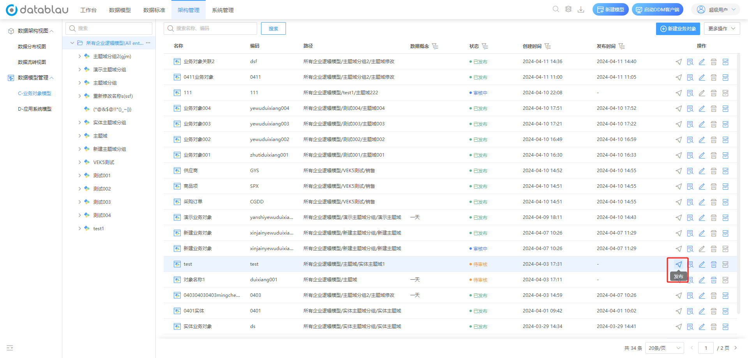Select the (*@&$@!!*()_~|}} tree item
Image resolution: width=748 pixels, height=358 pixels.
112,109
